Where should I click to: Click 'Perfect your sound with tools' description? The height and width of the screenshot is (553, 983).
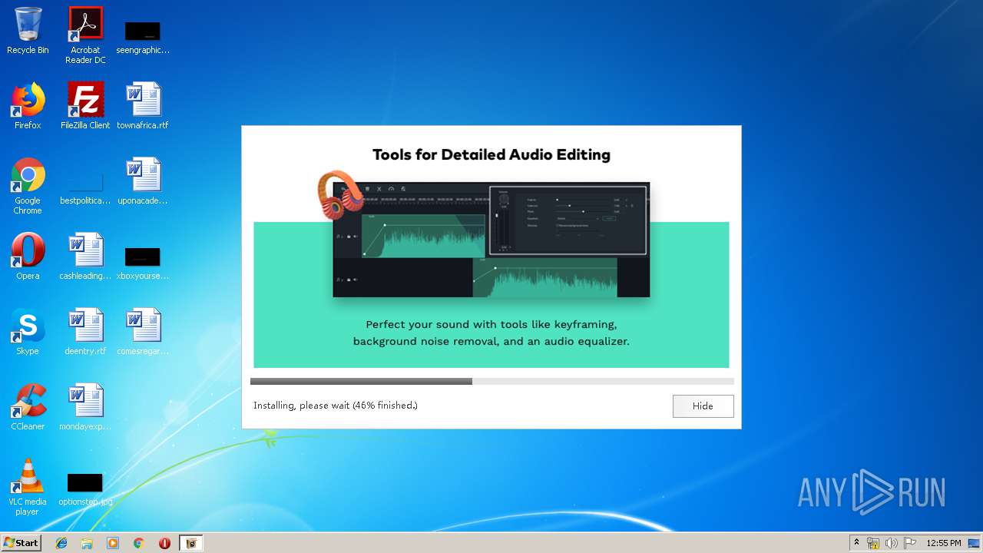coord(491,333)
